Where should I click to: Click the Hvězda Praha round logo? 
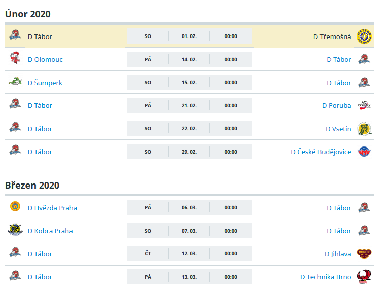(x=15, y=206)
